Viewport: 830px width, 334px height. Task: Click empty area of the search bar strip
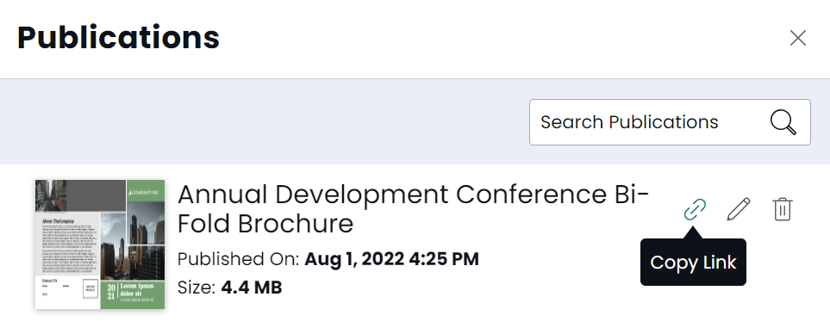265,121
